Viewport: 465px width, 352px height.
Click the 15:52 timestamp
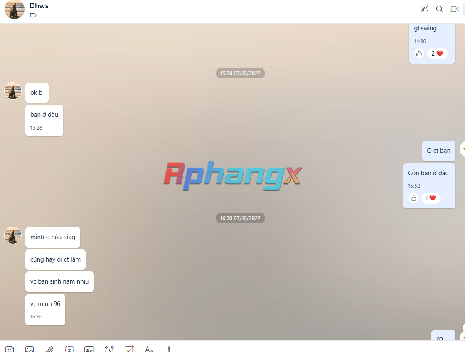pos(414,186)
